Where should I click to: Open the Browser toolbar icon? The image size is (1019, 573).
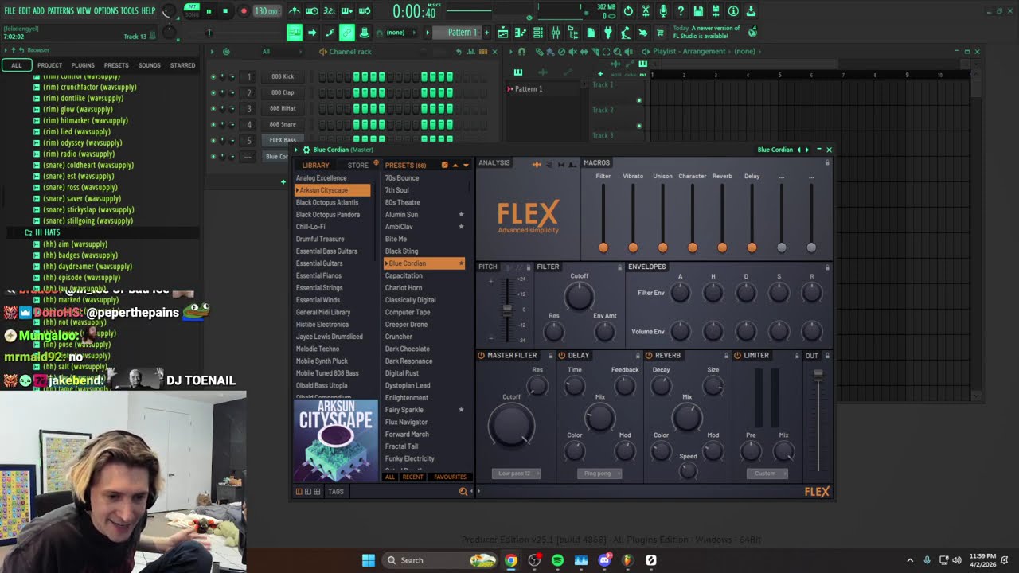(x=573, y=33)
